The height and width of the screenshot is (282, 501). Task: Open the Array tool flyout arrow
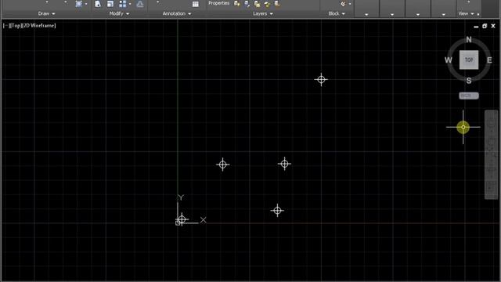130,4
